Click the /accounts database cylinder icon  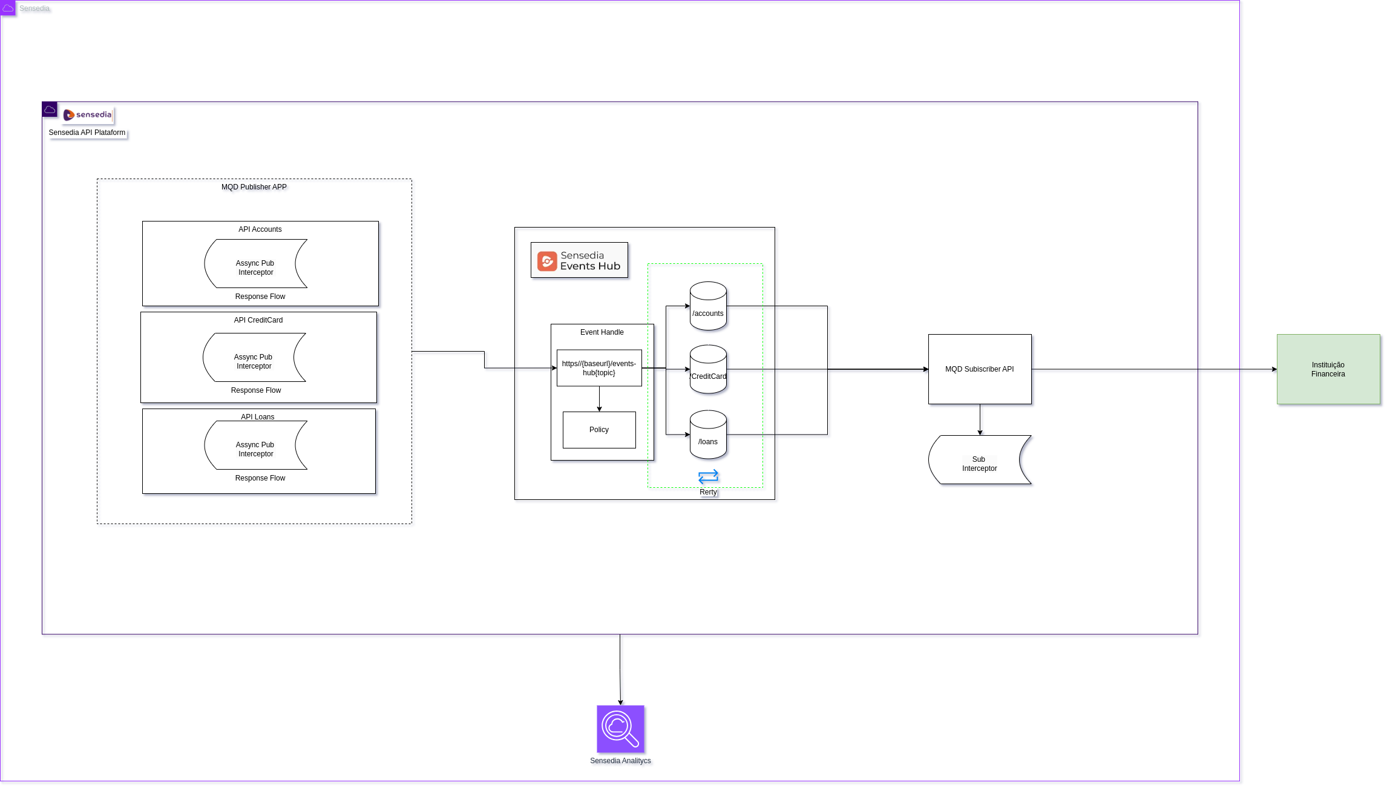[707, 304]
